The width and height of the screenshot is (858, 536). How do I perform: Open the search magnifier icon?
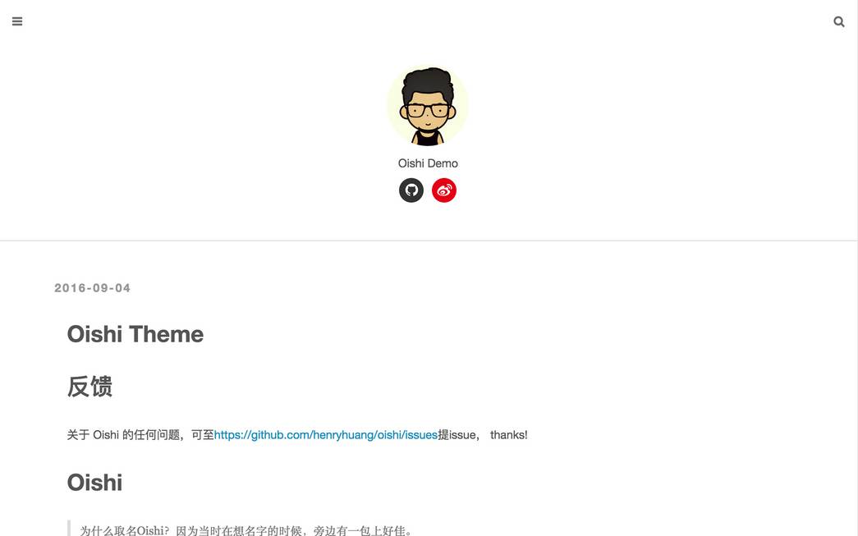tap(839, 21)
